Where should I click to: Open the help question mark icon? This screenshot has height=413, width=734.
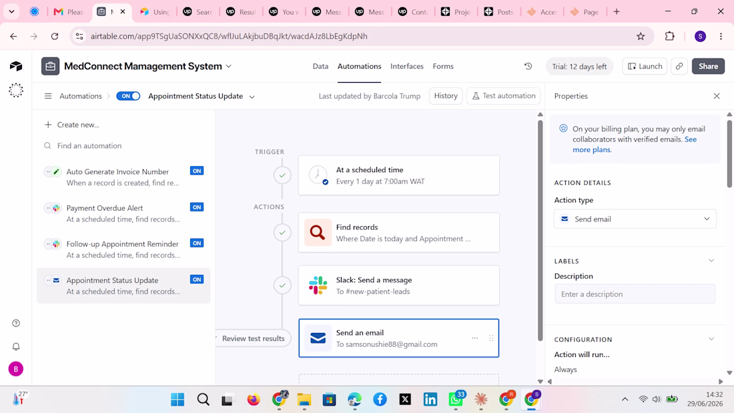point(16,323)
